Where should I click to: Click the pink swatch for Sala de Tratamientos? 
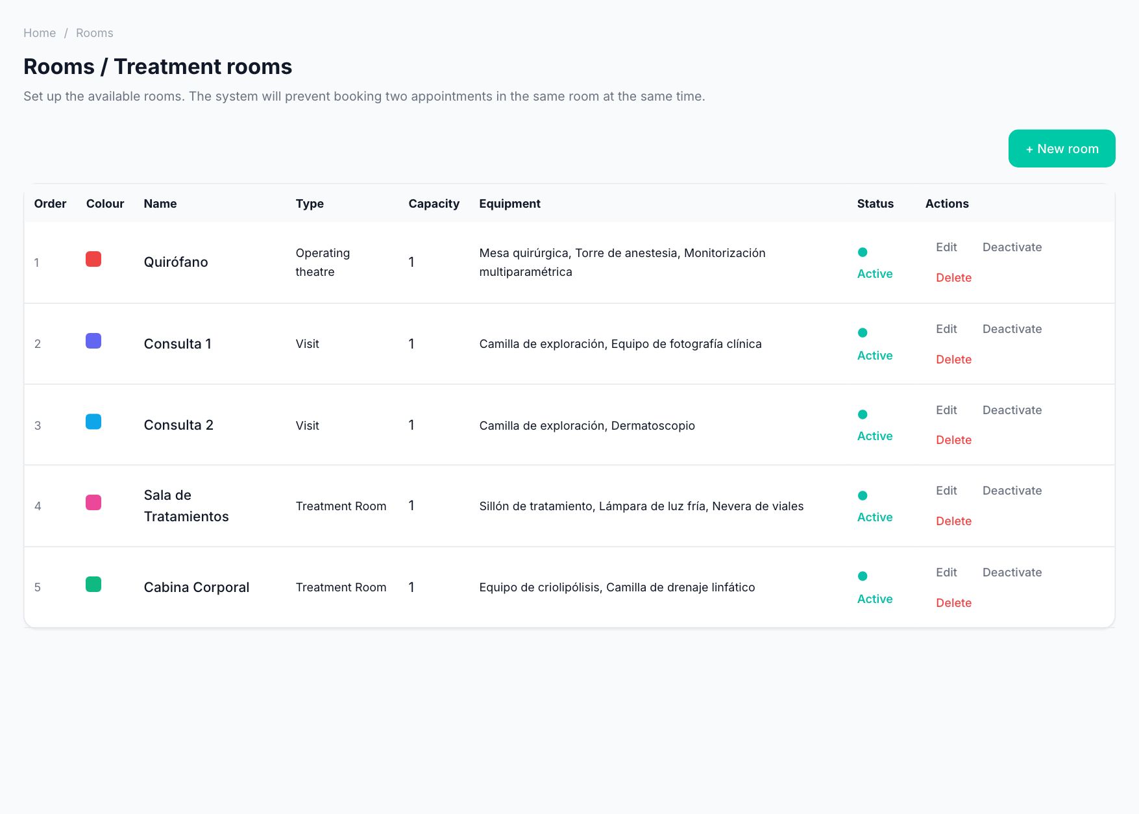(93, 502)
